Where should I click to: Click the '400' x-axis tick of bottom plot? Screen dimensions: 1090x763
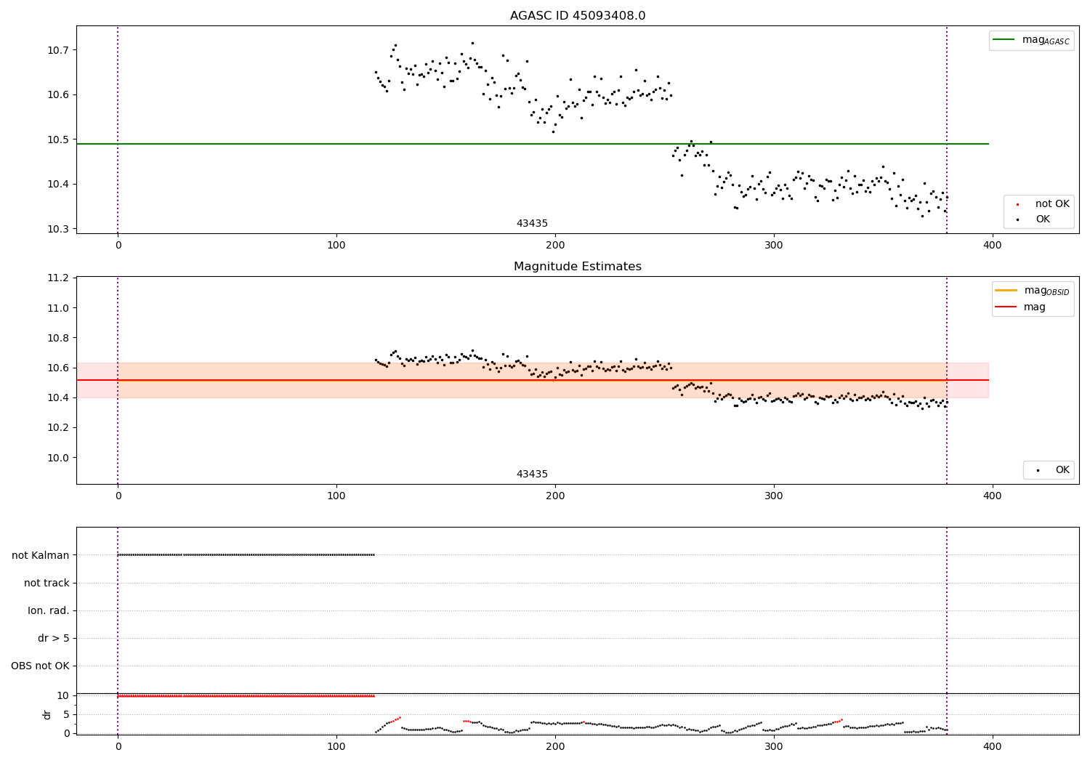point(992,746)
